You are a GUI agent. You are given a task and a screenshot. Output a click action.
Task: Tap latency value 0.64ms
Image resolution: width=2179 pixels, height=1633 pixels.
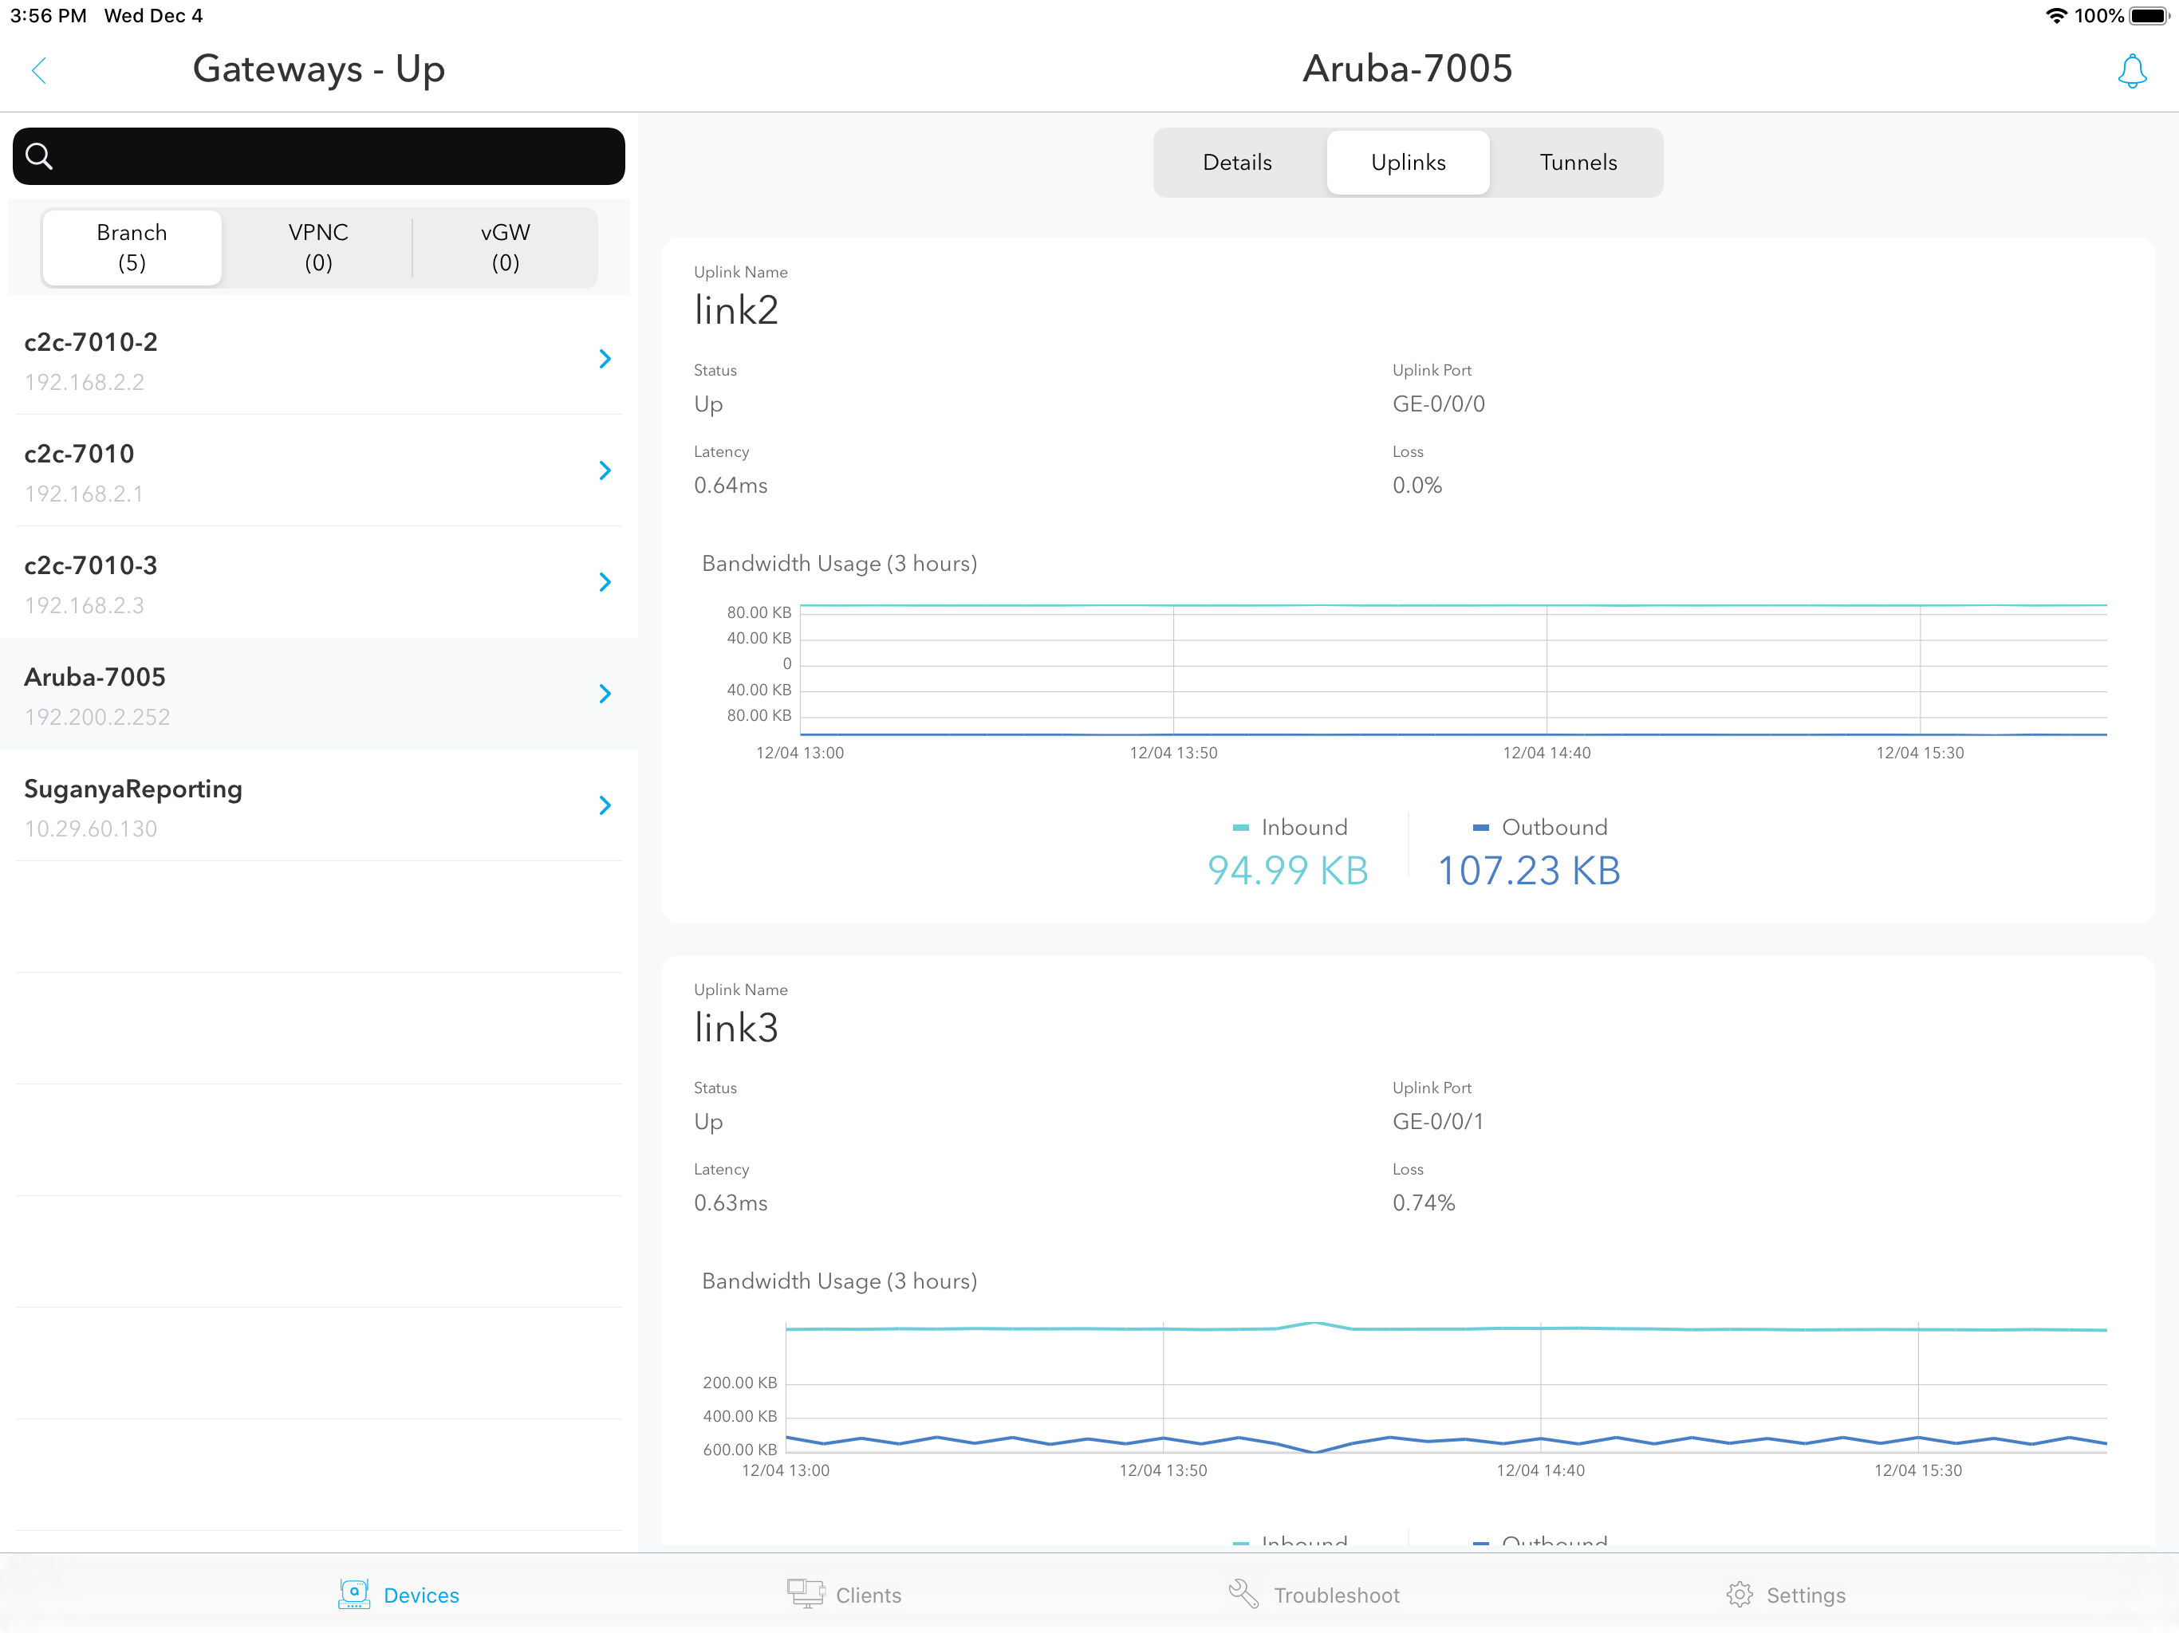pos(730,486)
